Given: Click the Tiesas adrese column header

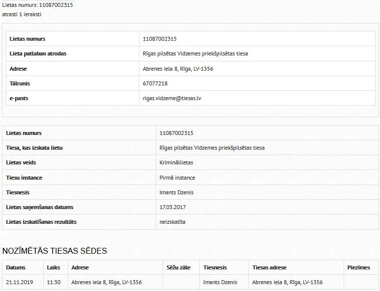Looking at the screenshot, I should coord(269,267).
